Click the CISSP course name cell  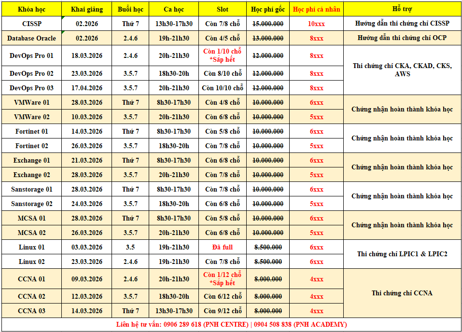coord(31,24)
